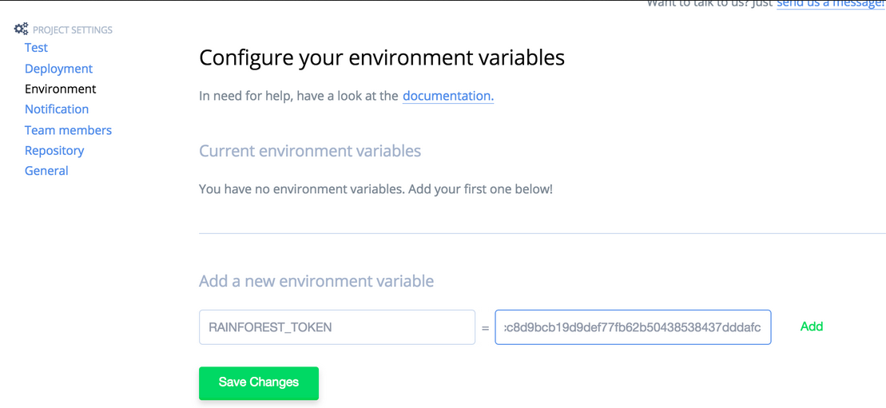
Task: Open the Test settings page
Action: pyautogui.click(x=36, y=48)
